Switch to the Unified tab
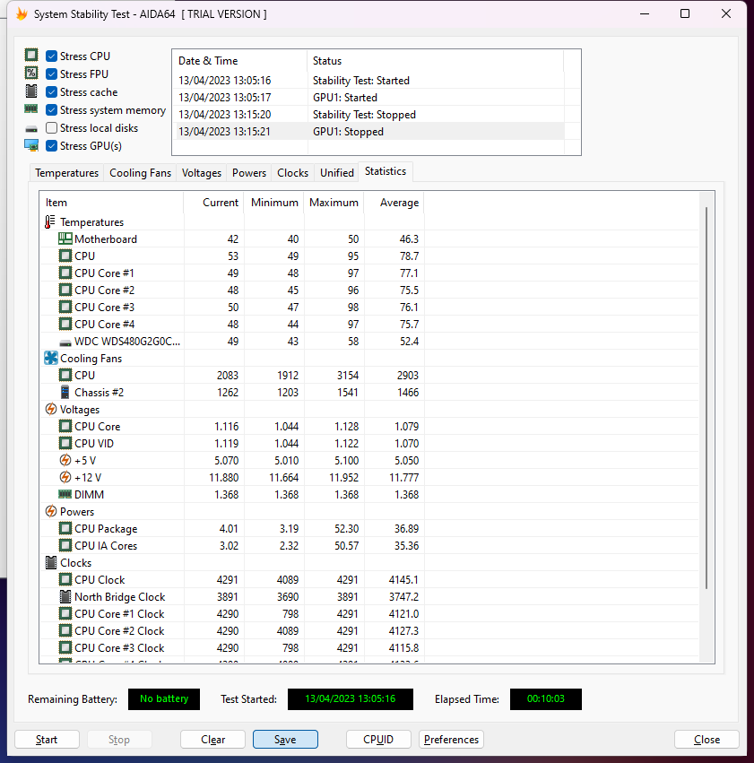 [336, 173]
